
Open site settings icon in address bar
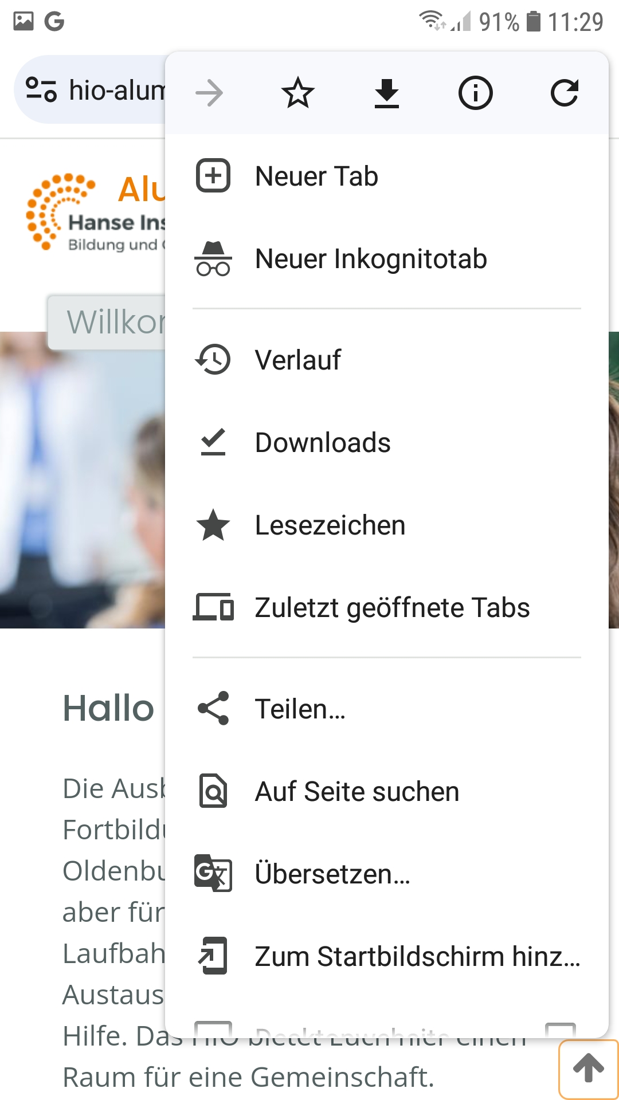click(41, 90)
